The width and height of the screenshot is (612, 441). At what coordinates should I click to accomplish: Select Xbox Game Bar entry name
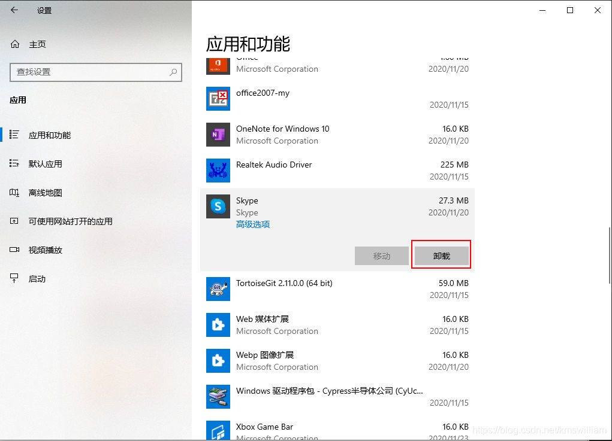pos(264,427)
